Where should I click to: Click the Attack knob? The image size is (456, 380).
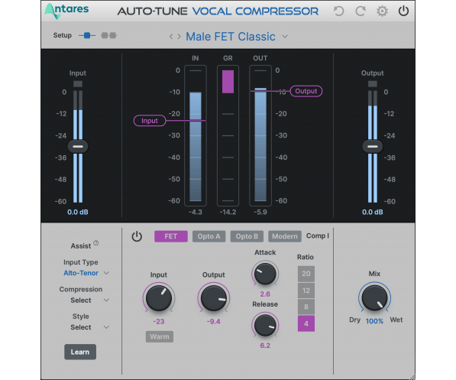point(265,273)
